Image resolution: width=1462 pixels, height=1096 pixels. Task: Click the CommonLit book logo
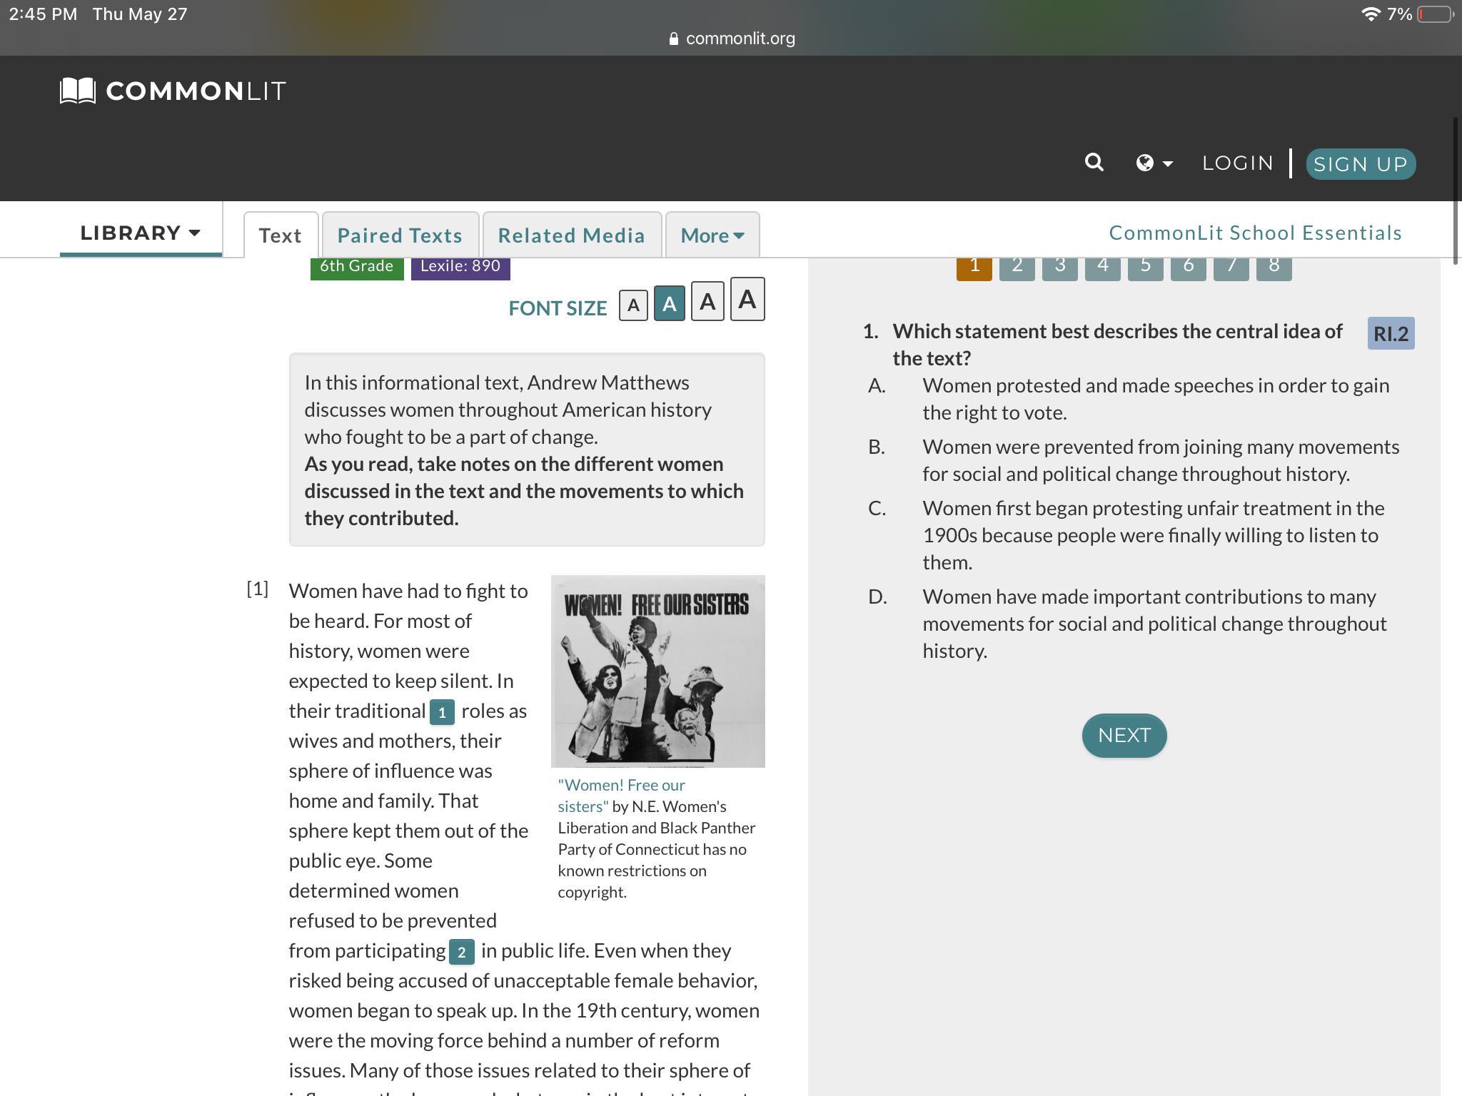[x=78, y=91]
